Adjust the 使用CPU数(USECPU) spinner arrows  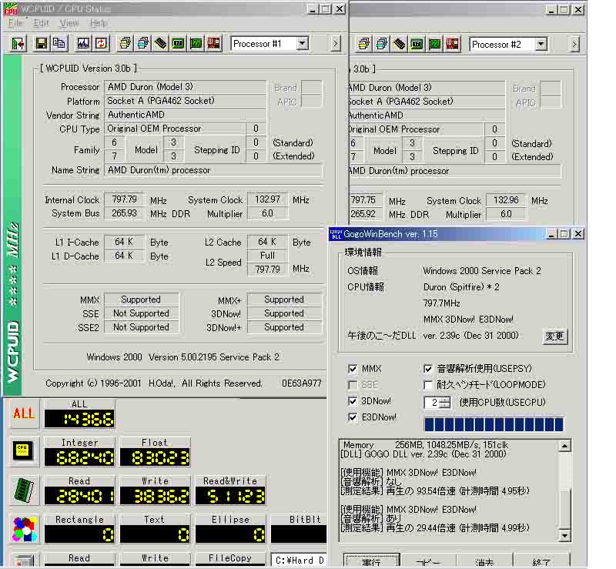pos(446,403)
